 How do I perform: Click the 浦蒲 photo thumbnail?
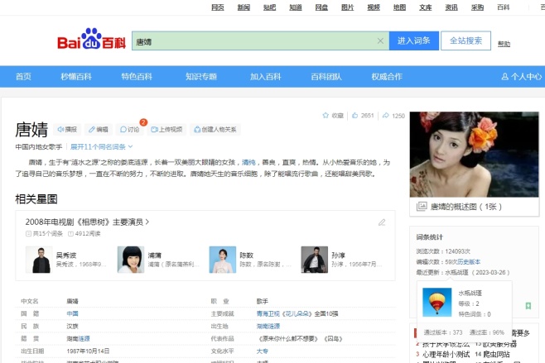(x=131, y=260)
